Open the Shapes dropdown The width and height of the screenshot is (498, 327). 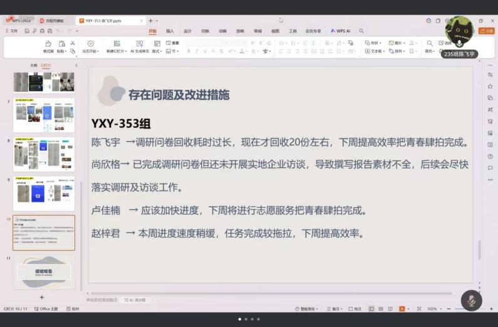click(x=373, y=43)
